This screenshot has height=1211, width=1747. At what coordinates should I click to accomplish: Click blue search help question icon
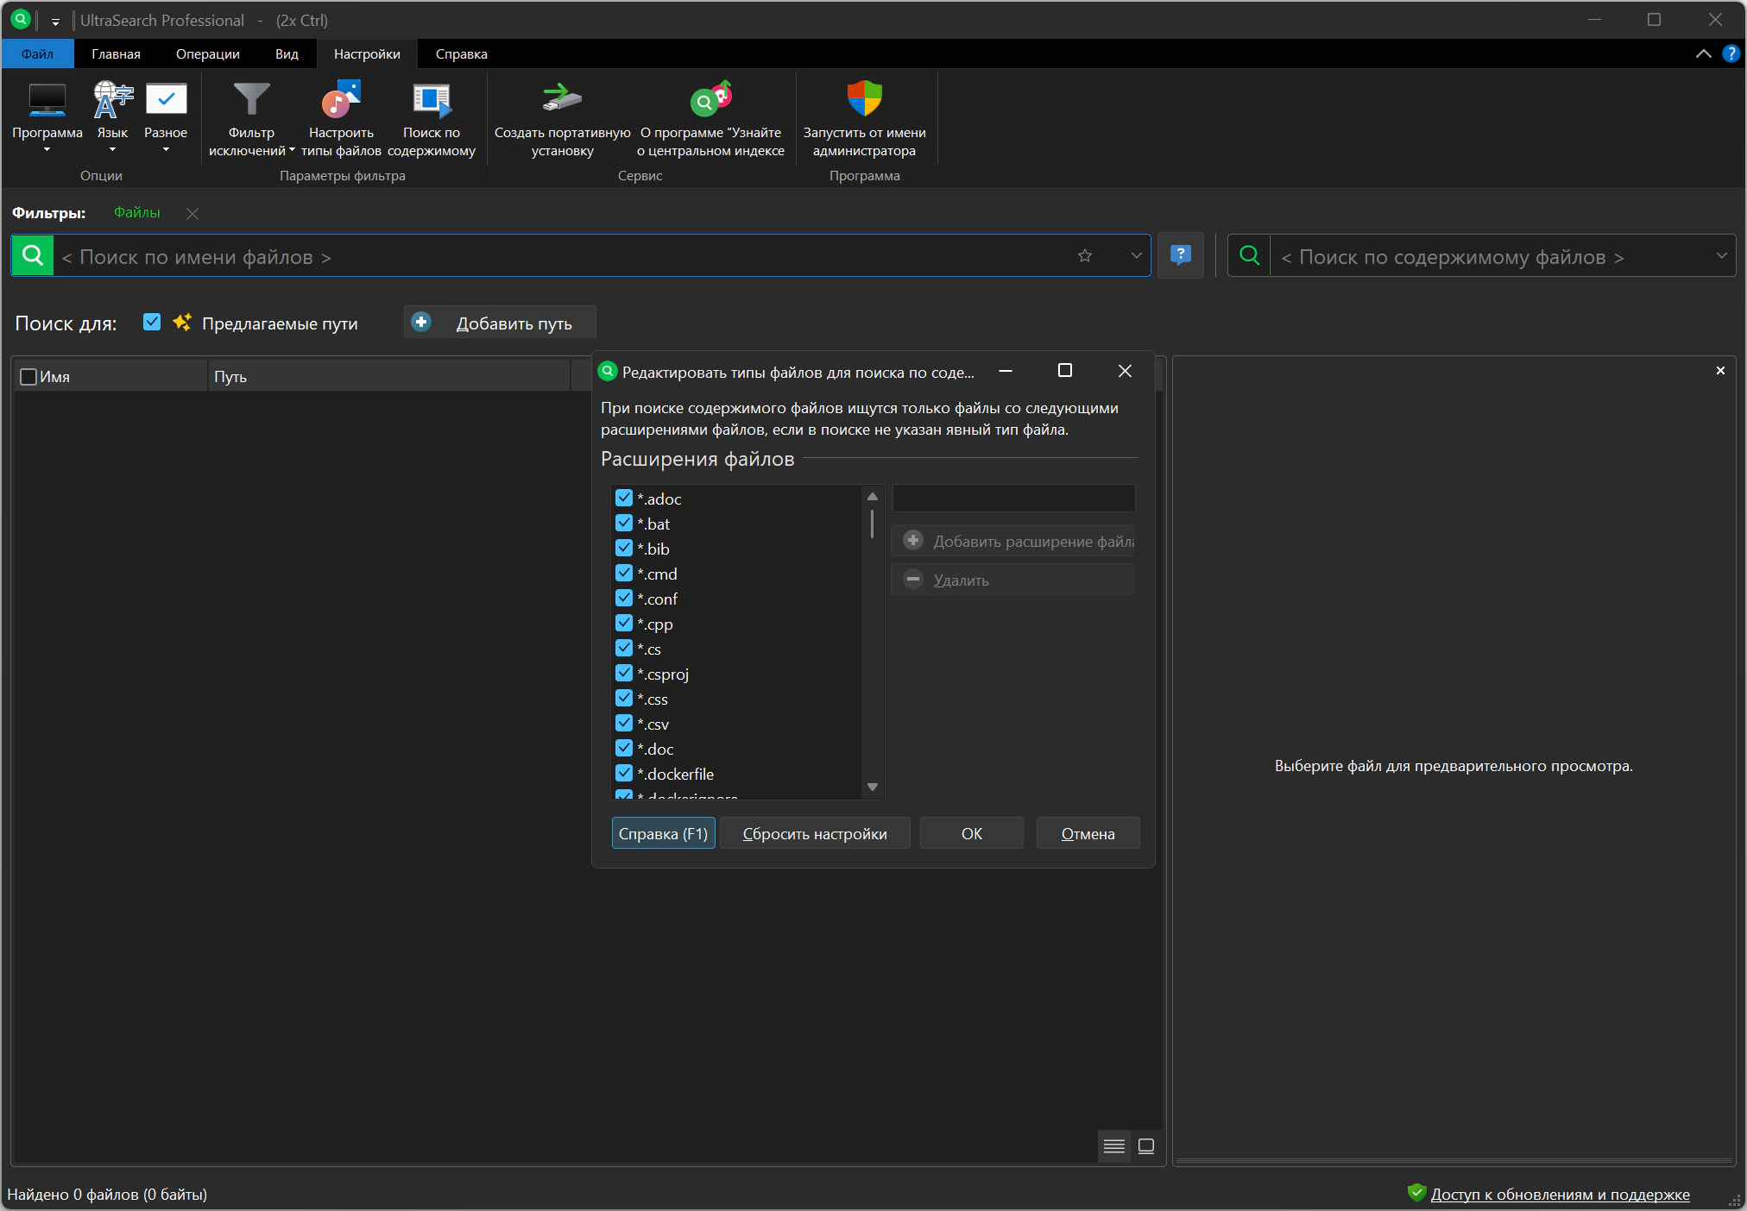click(1180, 256)
